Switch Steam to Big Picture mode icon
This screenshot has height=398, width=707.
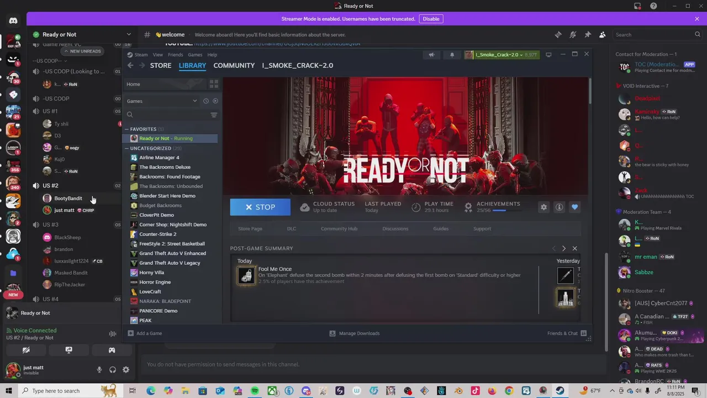(x=548, y=55)
